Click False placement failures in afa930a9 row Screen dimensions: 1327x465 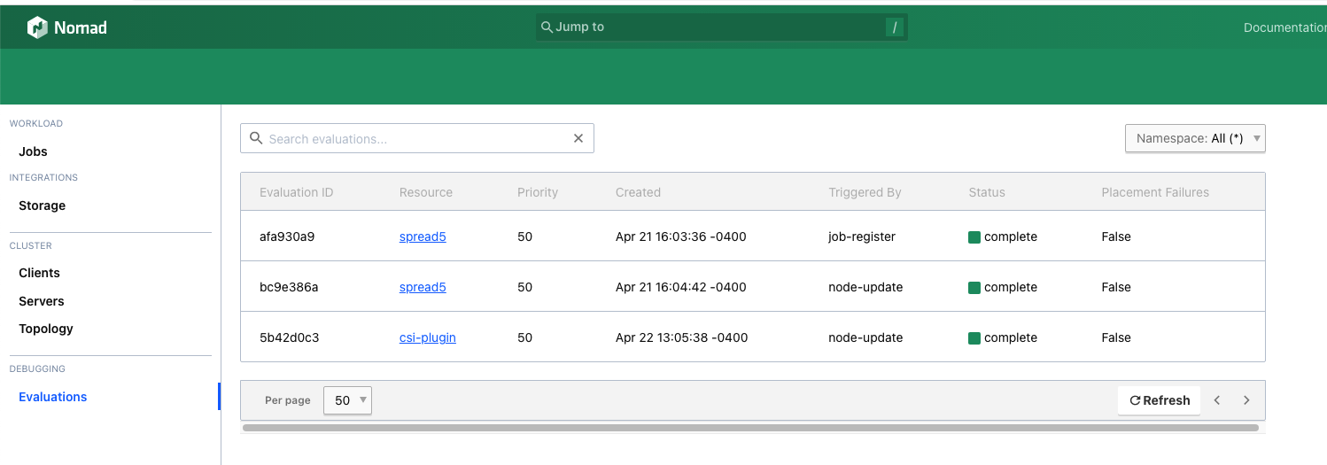[x=1116, y=236]
